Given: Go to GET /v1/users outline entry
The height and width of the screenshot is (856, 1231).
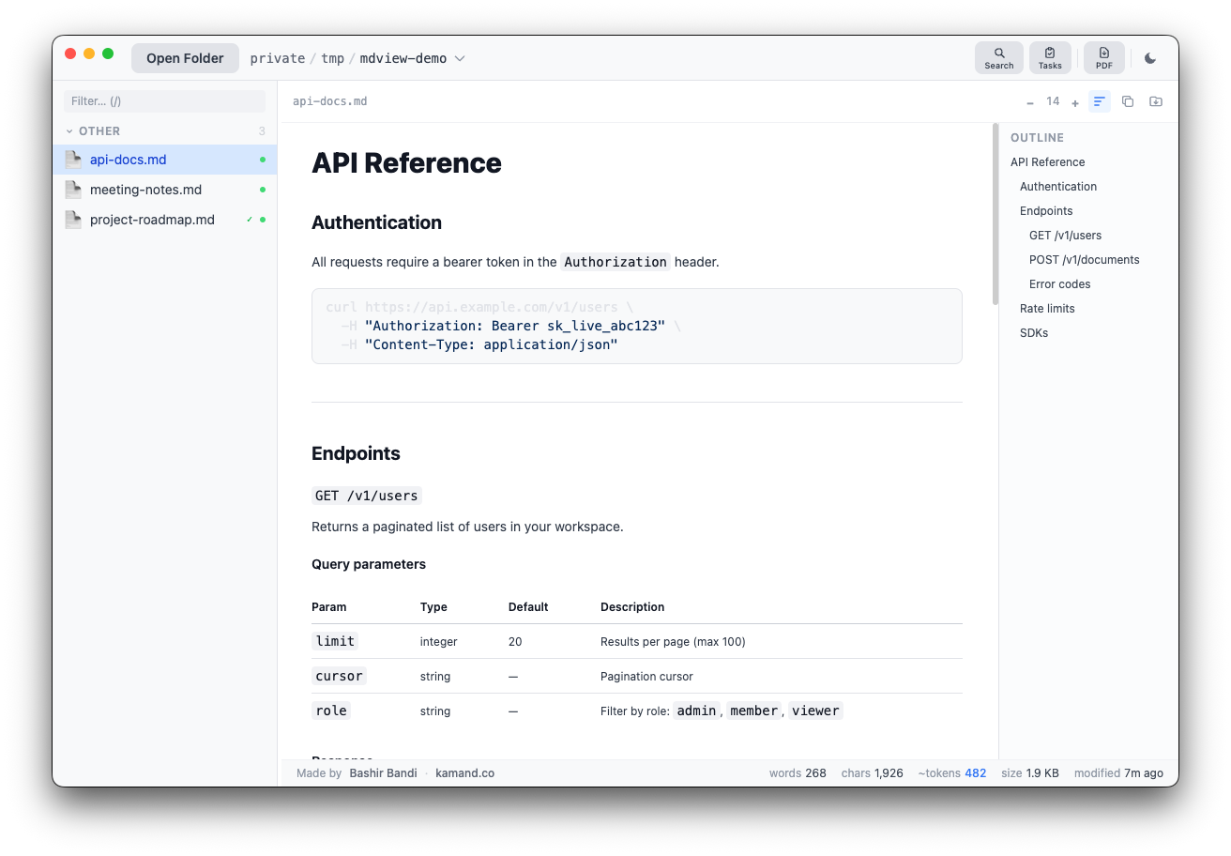Looking at the screenshot, I should [1065, 236].
